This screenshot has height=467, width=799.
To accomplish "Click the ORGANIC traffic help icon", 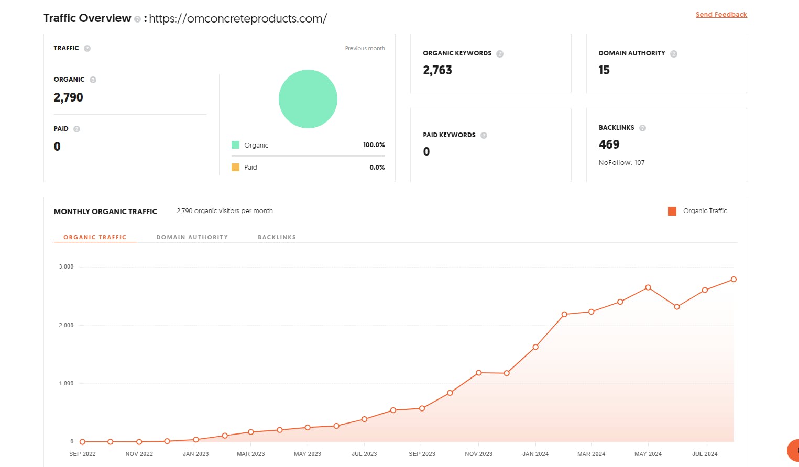I will [93, 80].
